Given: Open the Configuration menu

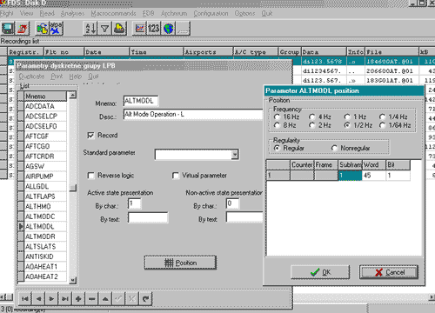Looking at the screenshot, I should [x=211, y=13].
